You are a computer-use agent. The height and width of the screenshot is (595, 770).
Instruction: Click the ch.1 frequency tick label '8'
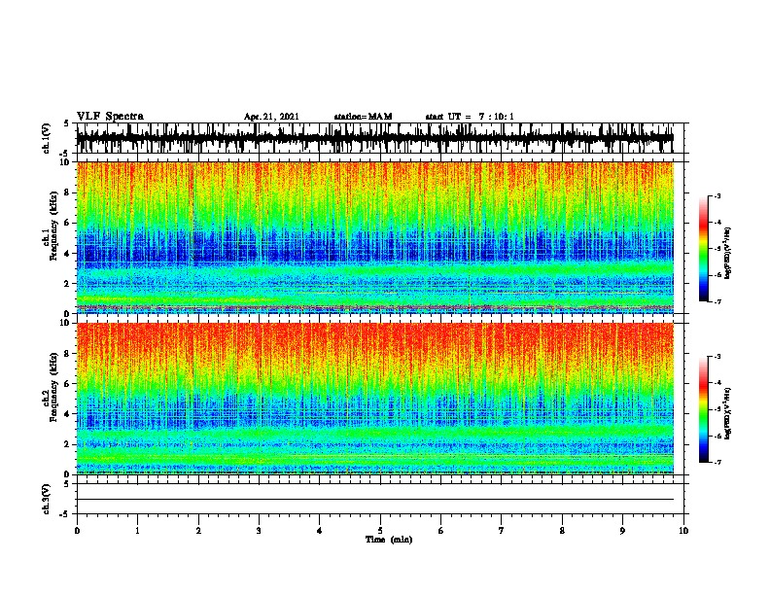[x=68, y=192]
